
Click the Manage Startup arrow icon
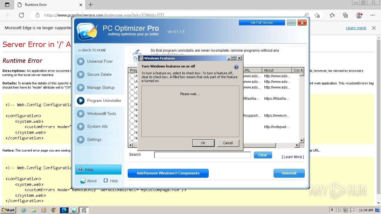[81, 88]
